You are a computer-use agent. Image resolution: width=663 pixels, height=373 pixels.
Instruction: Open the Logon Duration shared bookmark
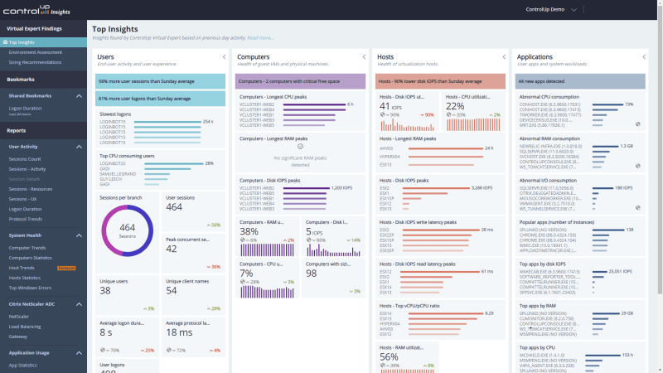(26, 109)
